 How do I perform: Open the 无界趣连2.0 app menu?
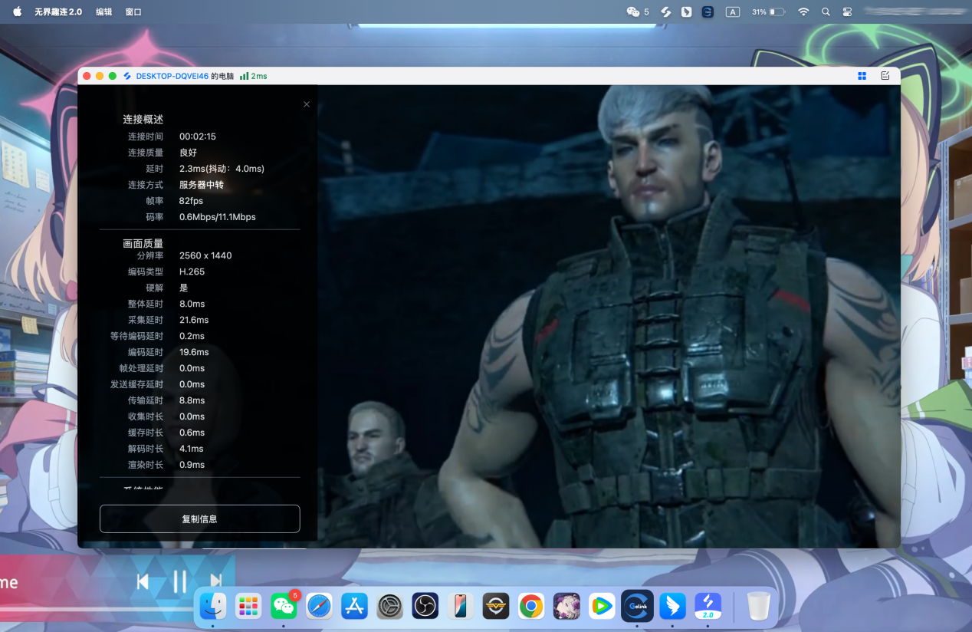57,12
